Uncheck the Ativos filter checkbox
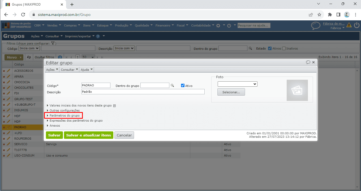361x191 pixels. tap(270, 48)
